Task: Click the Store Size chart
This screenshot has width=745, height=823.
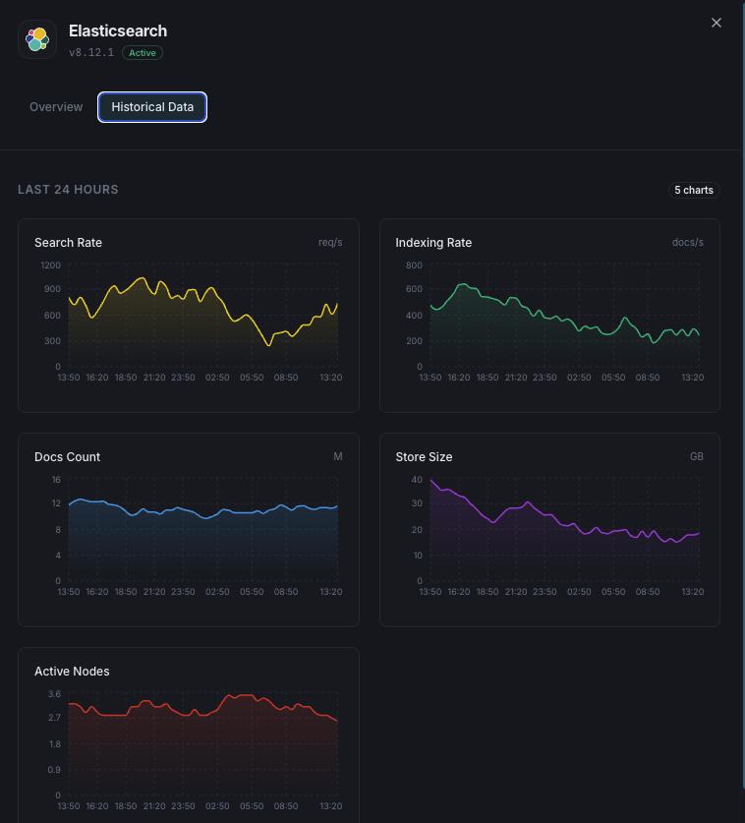Action: (549, 529)
